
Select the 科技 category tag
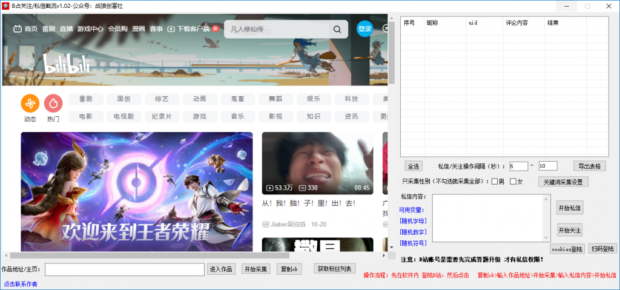(352, 99)
